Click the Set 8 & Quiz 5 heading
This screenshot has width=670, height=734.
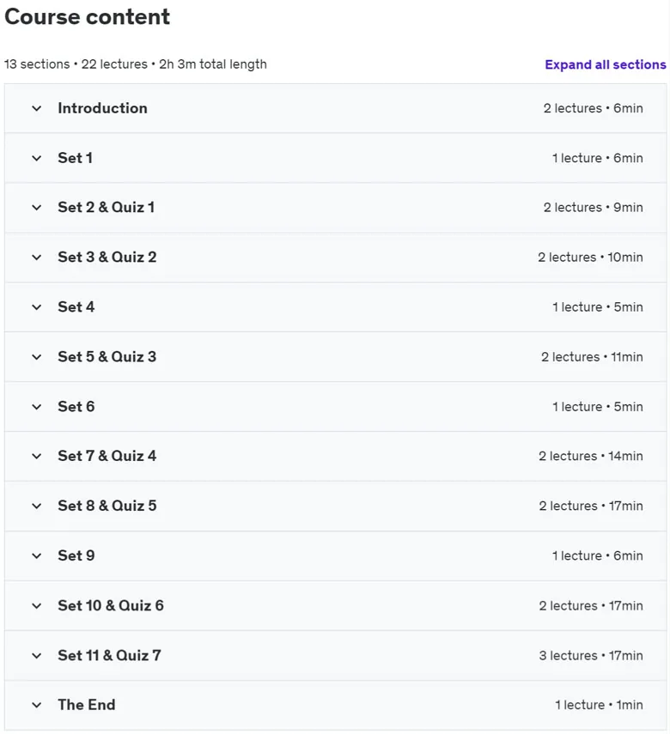coord(107,506)
